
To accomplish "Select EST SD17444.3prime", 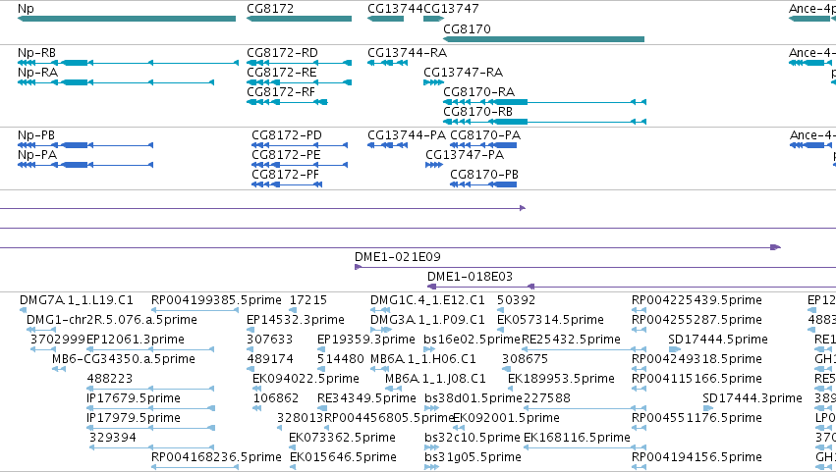I will tap(752, 398).
